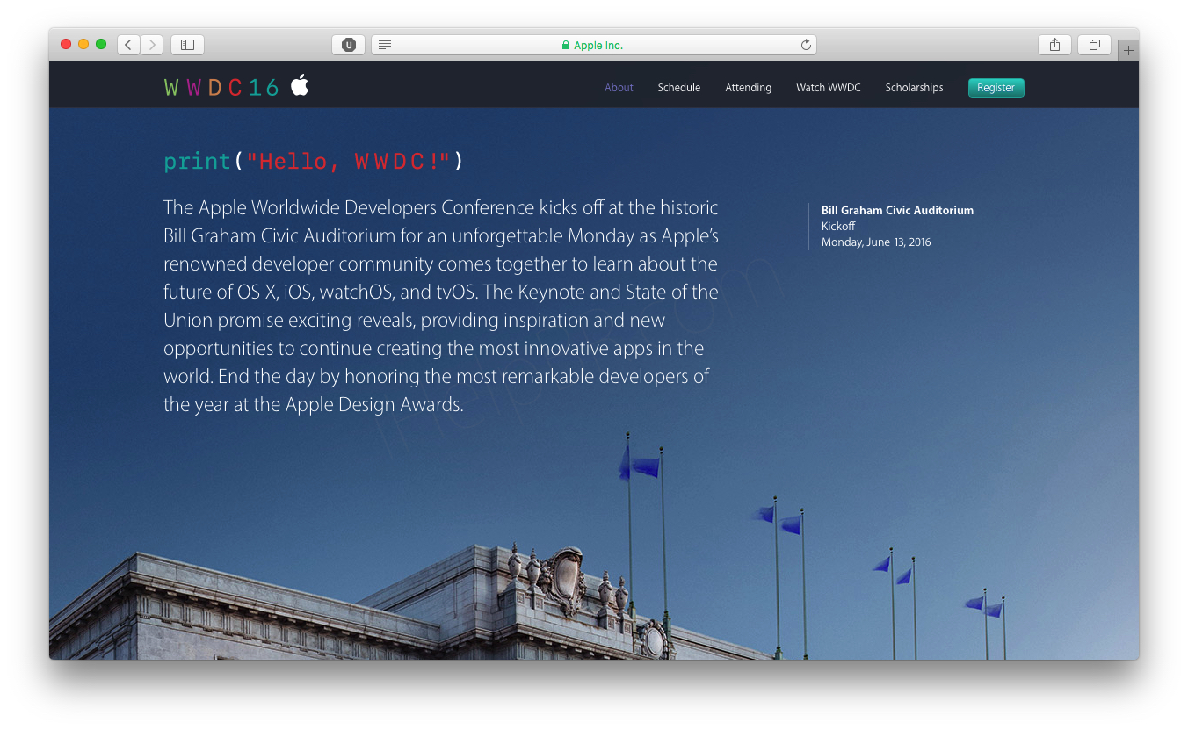Open Reader view icon in address bar
Image resolution: width=1188 pixels, height=730 pixels.
(385, 45)
